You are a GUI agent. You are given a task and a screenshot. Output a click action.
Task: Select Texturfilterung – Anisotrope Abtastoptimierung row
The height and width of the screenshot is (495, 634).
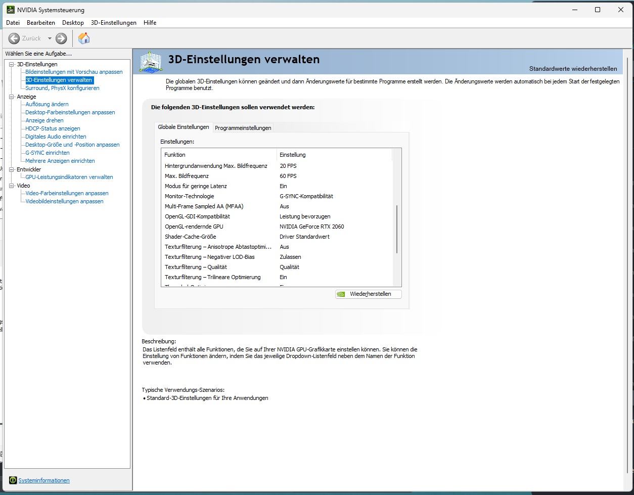277,247
